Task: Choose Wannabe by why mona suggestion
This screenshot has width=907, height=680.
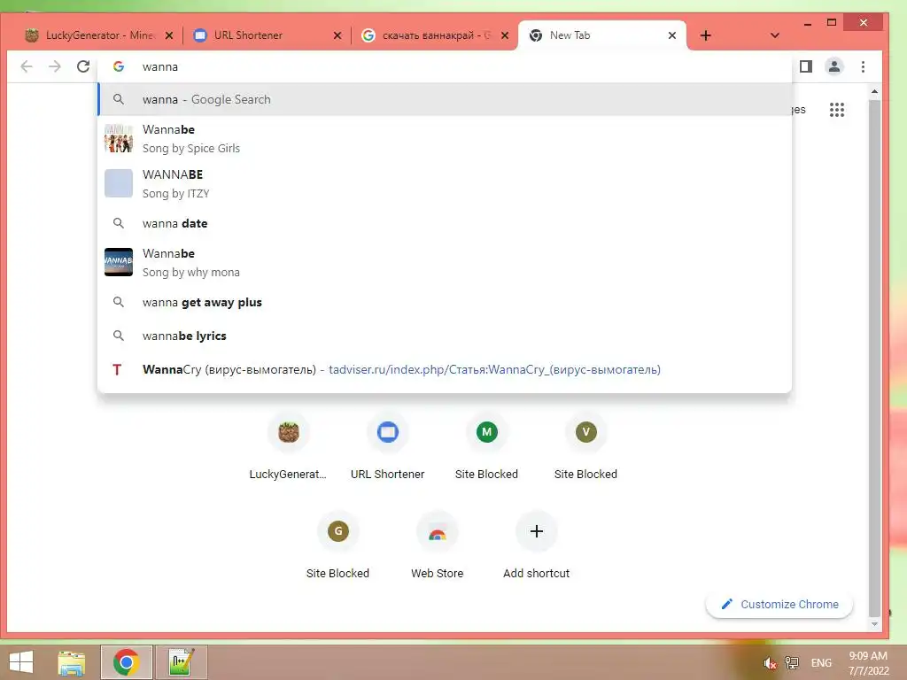Action: tap(445, 262)
